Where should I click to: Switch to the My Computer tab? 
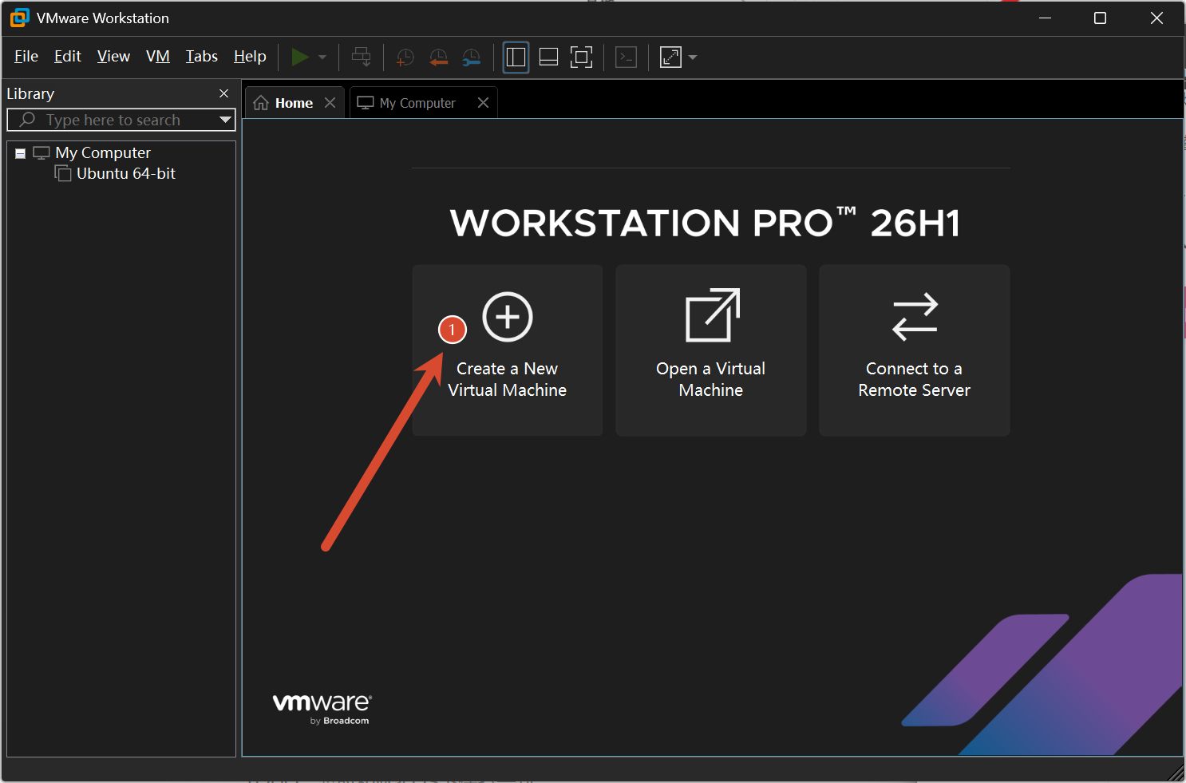coord(424,103)
